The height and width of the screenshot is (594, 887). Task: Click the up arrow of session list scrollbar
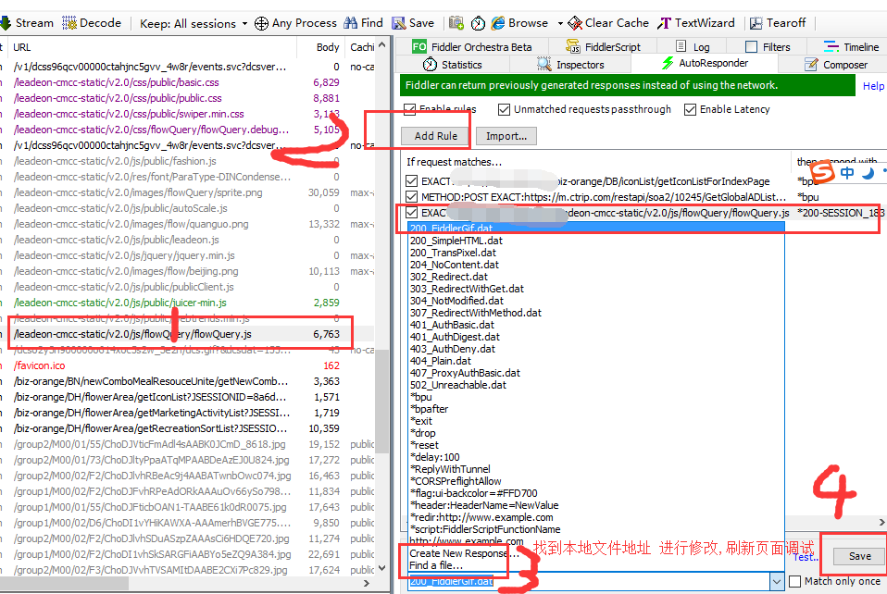(x=381, y=44)
